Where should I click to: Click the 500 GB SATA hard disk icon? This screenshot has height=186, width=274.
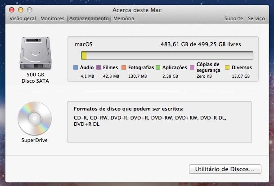click(x=36, y=53)
